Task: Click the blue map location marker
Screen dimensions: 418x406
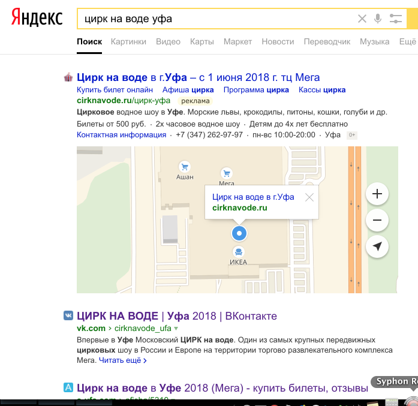Action: tap(239, 233)
